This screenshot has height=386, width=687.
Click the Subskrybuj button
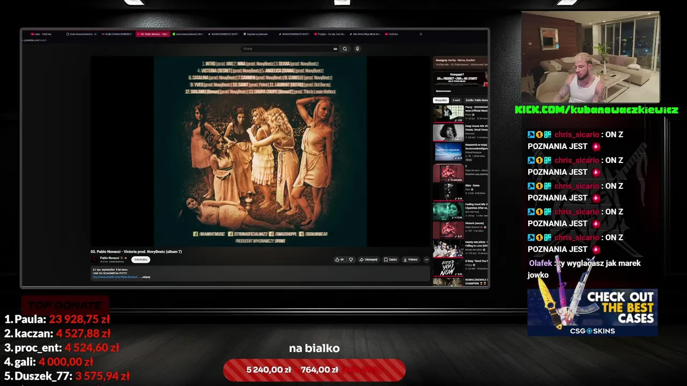tap(141, 259)
